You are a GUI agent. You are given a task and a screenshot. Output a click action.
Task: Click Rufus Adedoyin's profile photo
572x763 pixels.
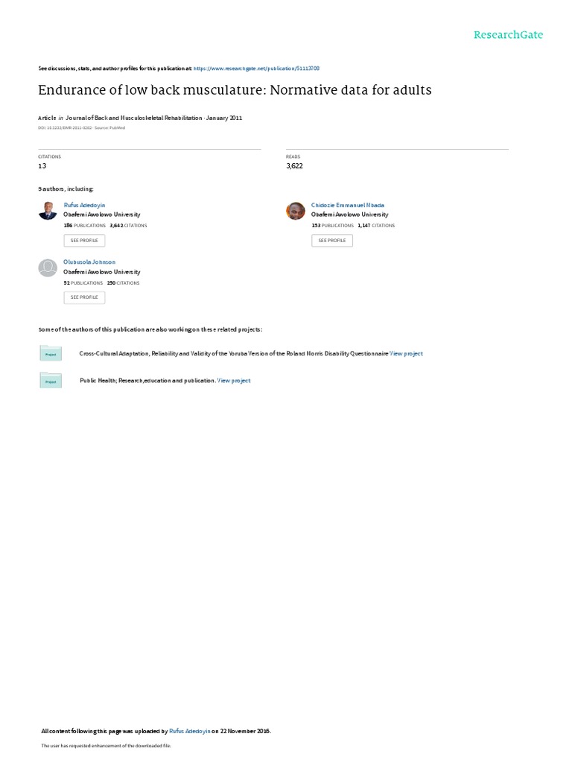(x=48, y=211)
